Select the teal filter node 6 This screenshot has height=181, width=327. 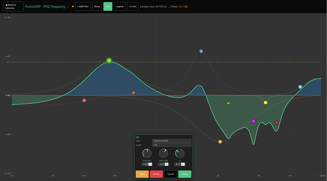[x=300, y=87]
